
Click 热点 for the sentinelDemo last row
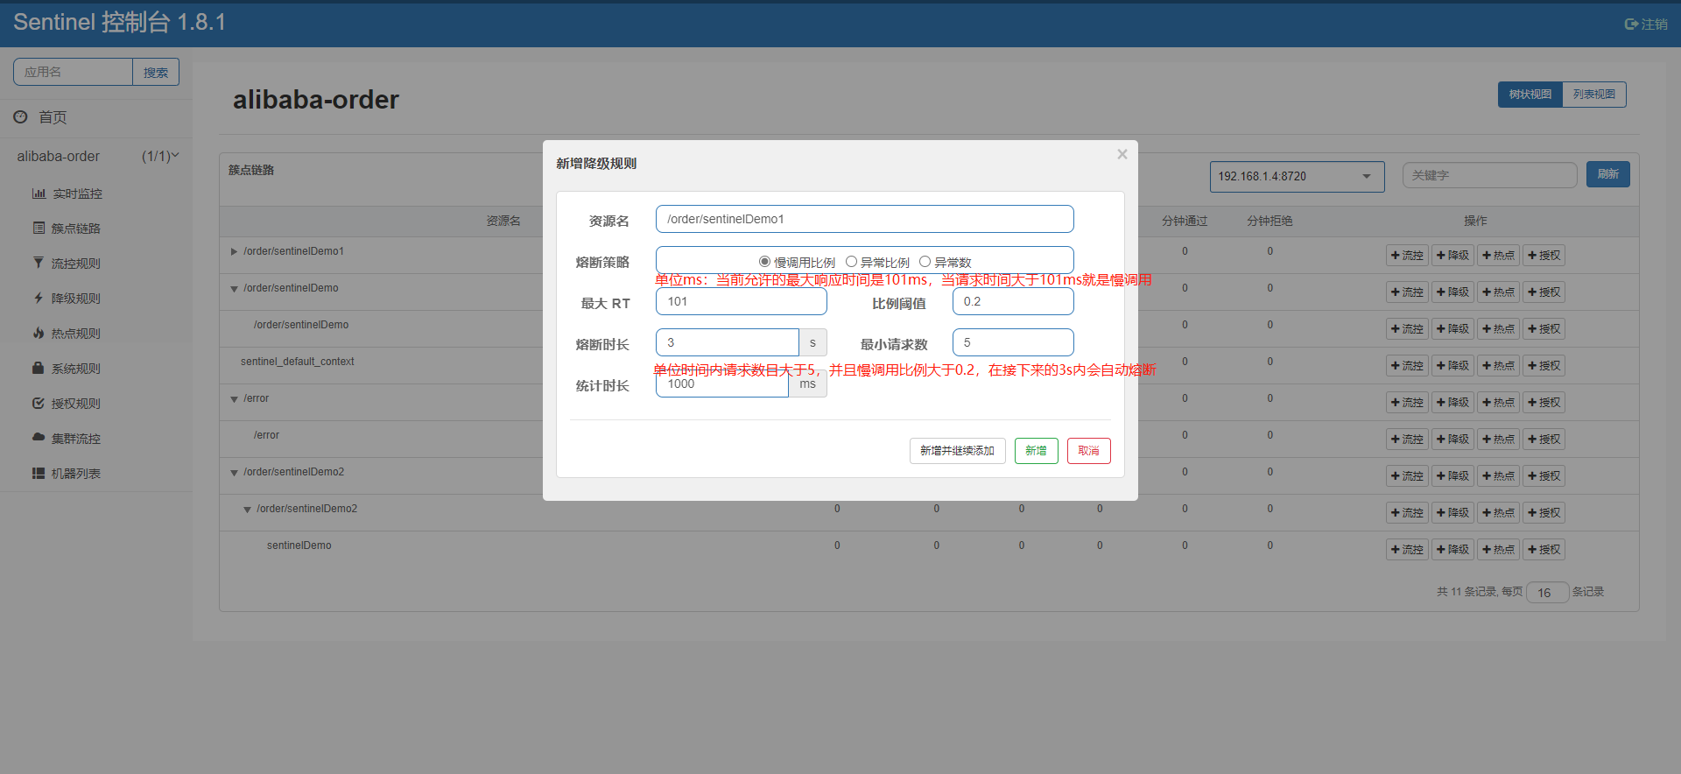[x=1498, y=550]
